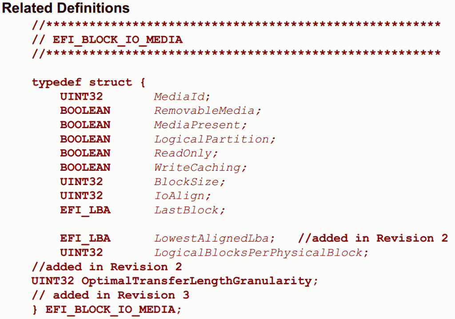Click the EFI_LBA type before LastBlock
Screen dimensions: 455x319
[x=85, y=210]
